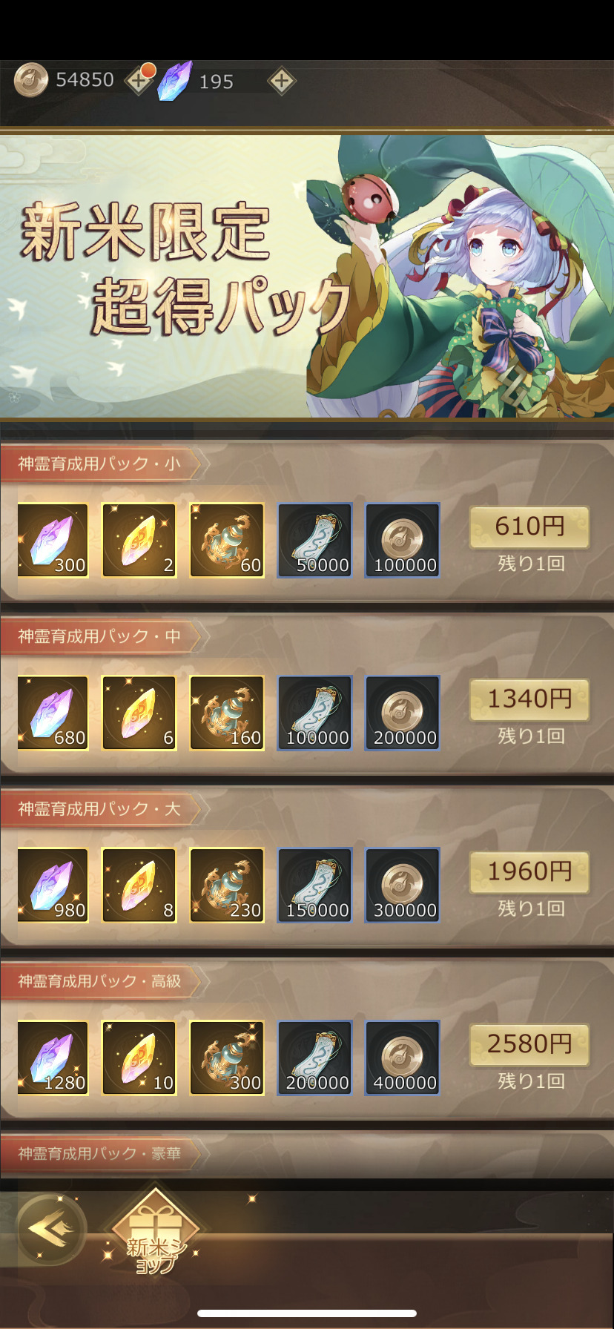Viewport: 614px width, 1329px height.
Task: Inspect the 300 purple crystal item
Action: pyautogui.click(x=53, y=541)
